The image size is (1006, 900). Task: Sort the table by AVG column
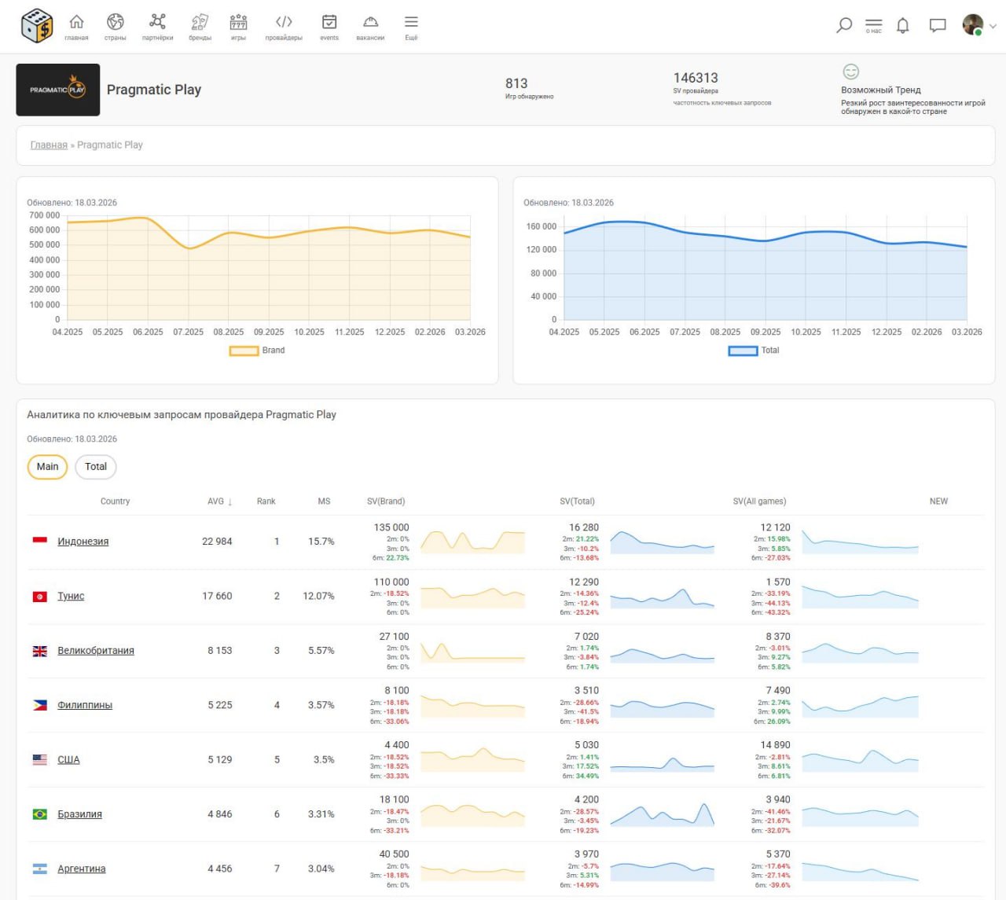[219, 501]
